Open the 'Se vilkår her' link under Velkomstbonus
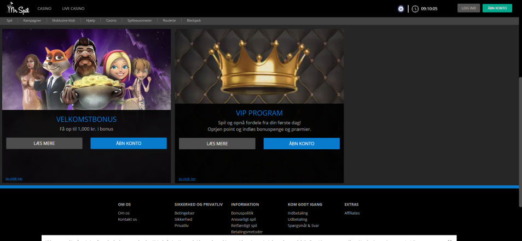 pos(14,179)
